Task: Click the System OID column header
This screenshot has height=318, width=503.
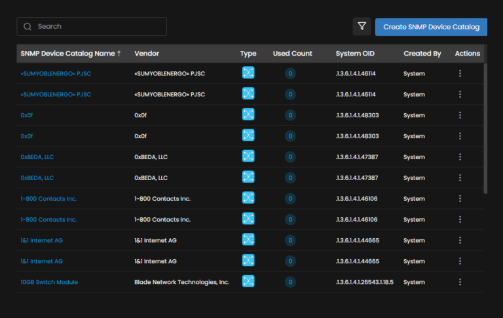Action: [x=355, y=54]
